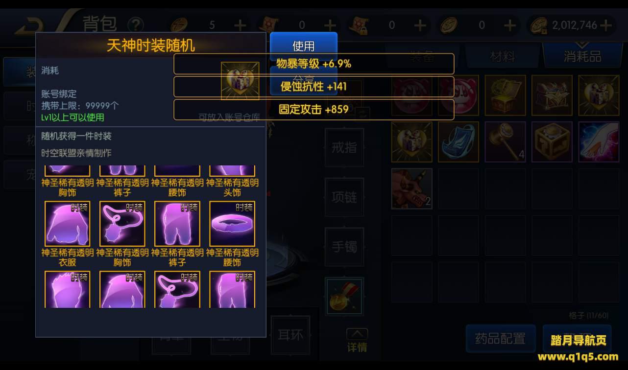Switch to the 材料 tab

click(502, 56)
